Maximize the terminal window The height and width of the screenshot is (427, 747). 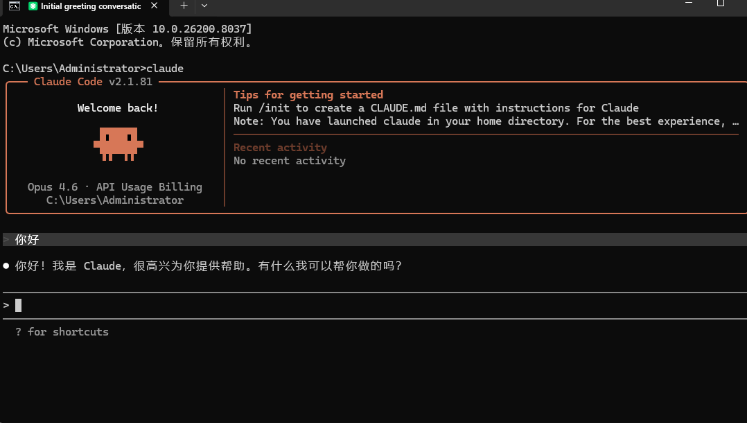[721, 3]
